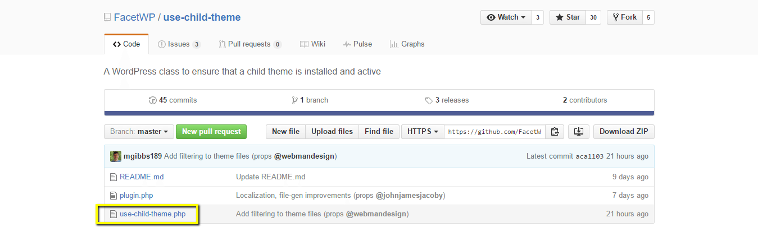Viewport: 758px width, 227px height.
Task: Open the use-child-theme.php file
Action: click(152, 214)
